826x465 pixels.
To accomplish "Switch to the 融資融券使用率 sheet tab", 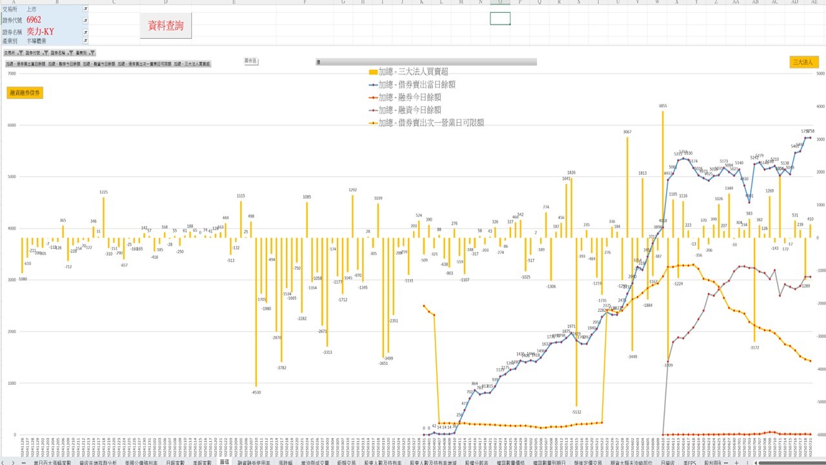I will (x=254, y=462).
